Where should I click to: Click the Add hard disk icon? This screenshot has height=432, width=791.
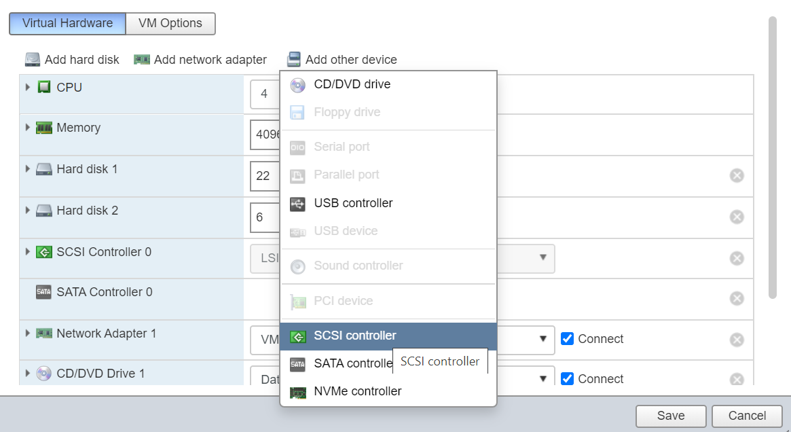33,60
